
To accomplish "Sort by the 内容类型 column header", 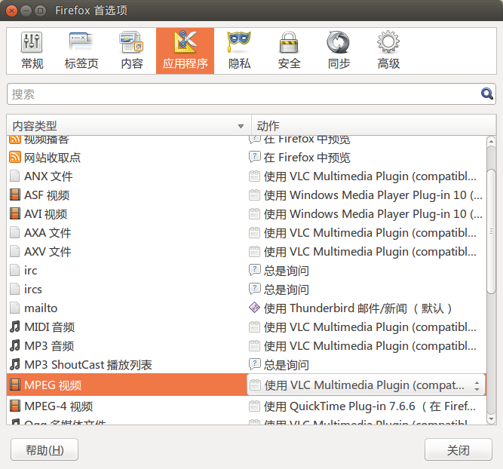I will tap(129, 126).
